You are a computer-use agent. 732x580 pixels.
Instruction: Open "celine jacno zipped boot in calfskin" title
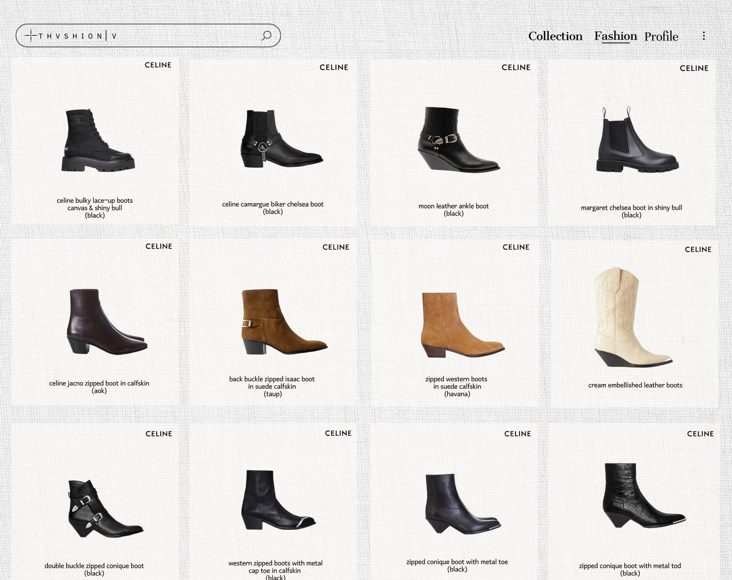tap(99, 383)
